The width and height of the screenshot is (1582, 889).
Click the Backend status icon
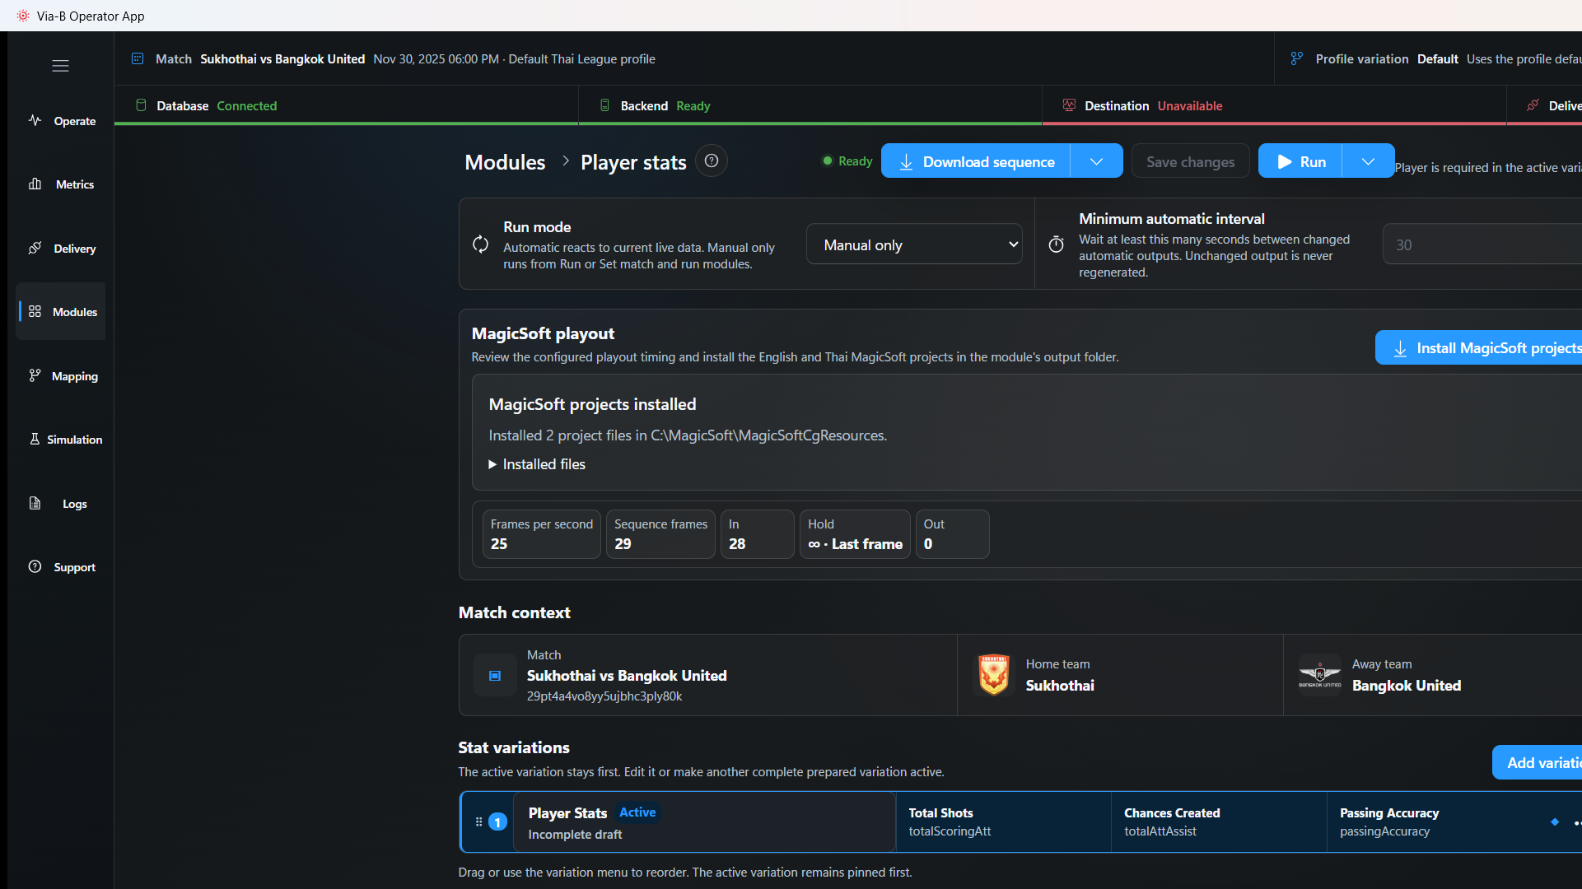(604, 105)
